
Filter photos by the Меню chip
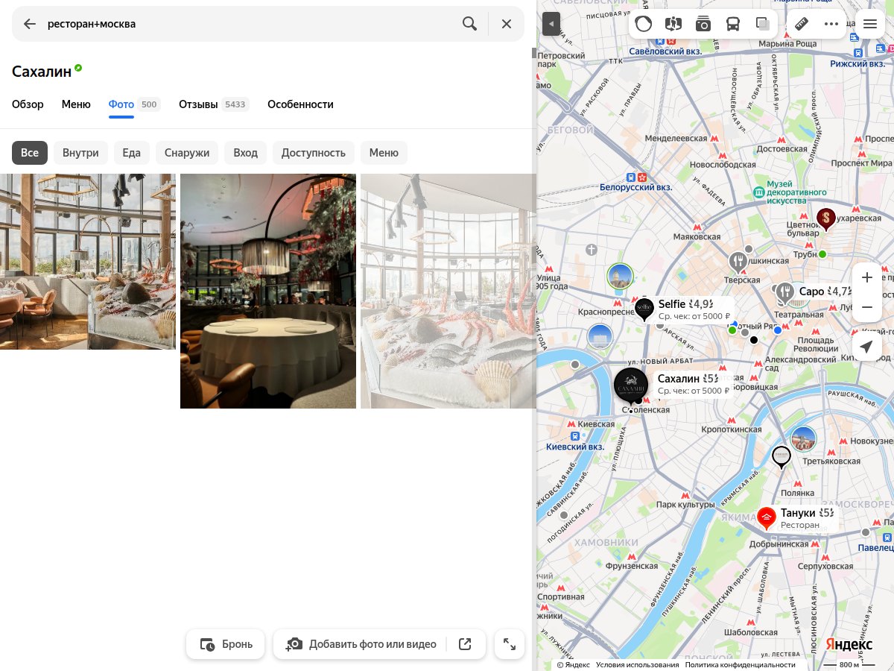tap(384, 153)
